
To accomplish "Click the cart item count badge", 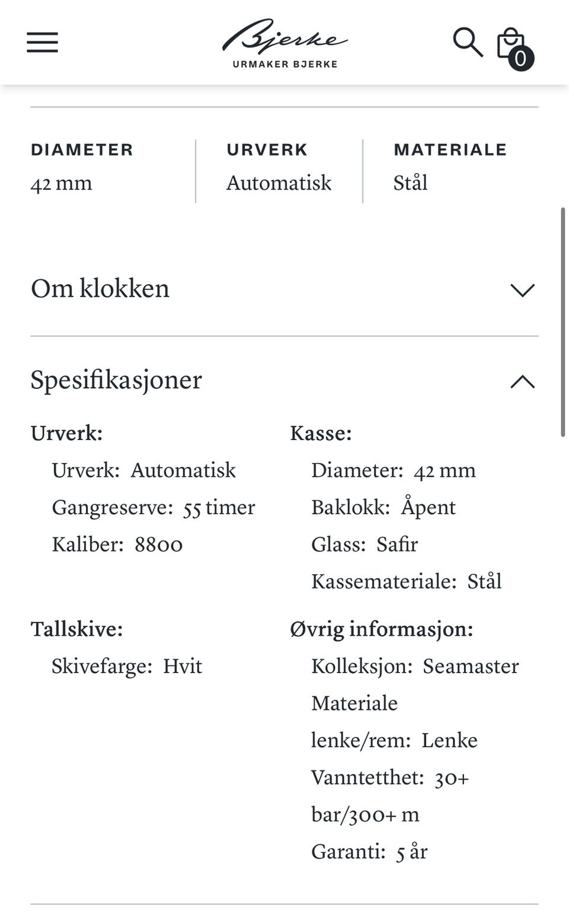I will [521, 58].
